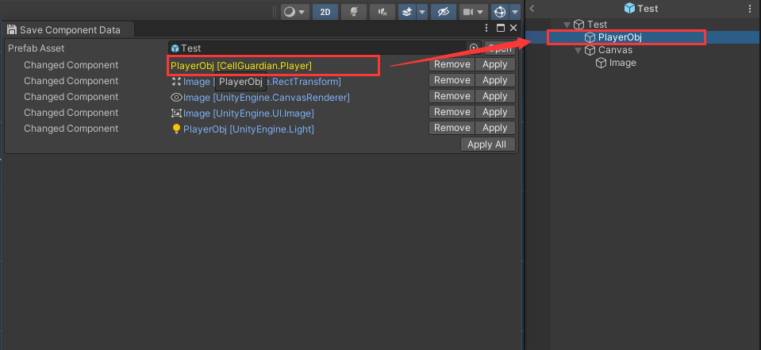Viewport: 761px width, 350px height.
Task: Click the Test prefab header in hierarchy
Action: point(640,9)
